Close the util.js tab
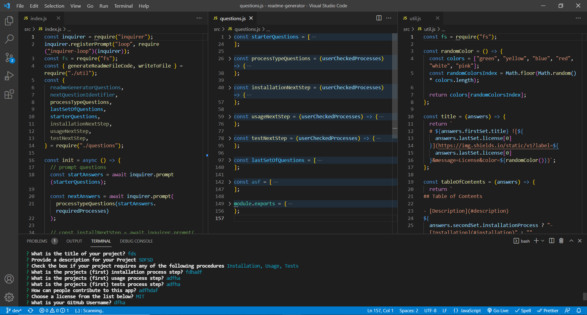Screen dimensions: 587x315 click(x=437, y=18)
